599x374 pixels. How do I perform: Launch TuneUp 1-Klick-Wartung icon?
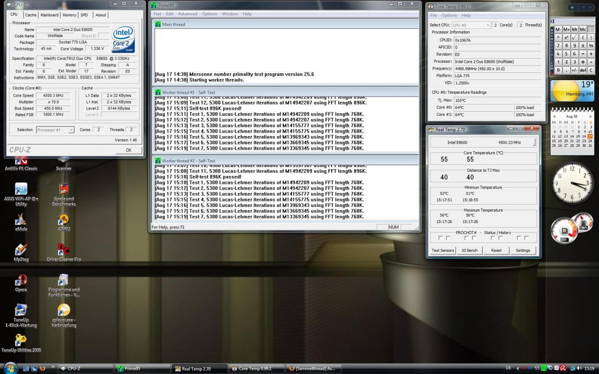click(21, 315)
